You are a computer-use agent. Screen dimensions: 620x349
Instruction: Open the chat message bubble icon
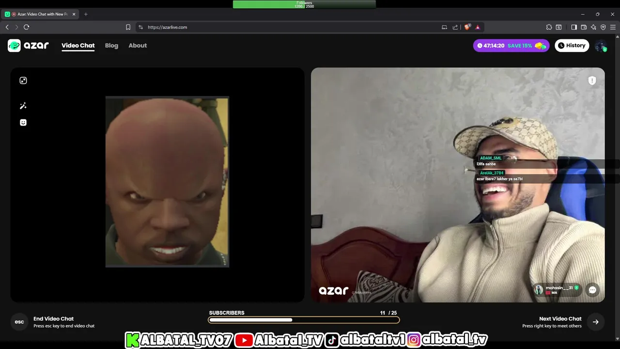click(x=592, y=290)
